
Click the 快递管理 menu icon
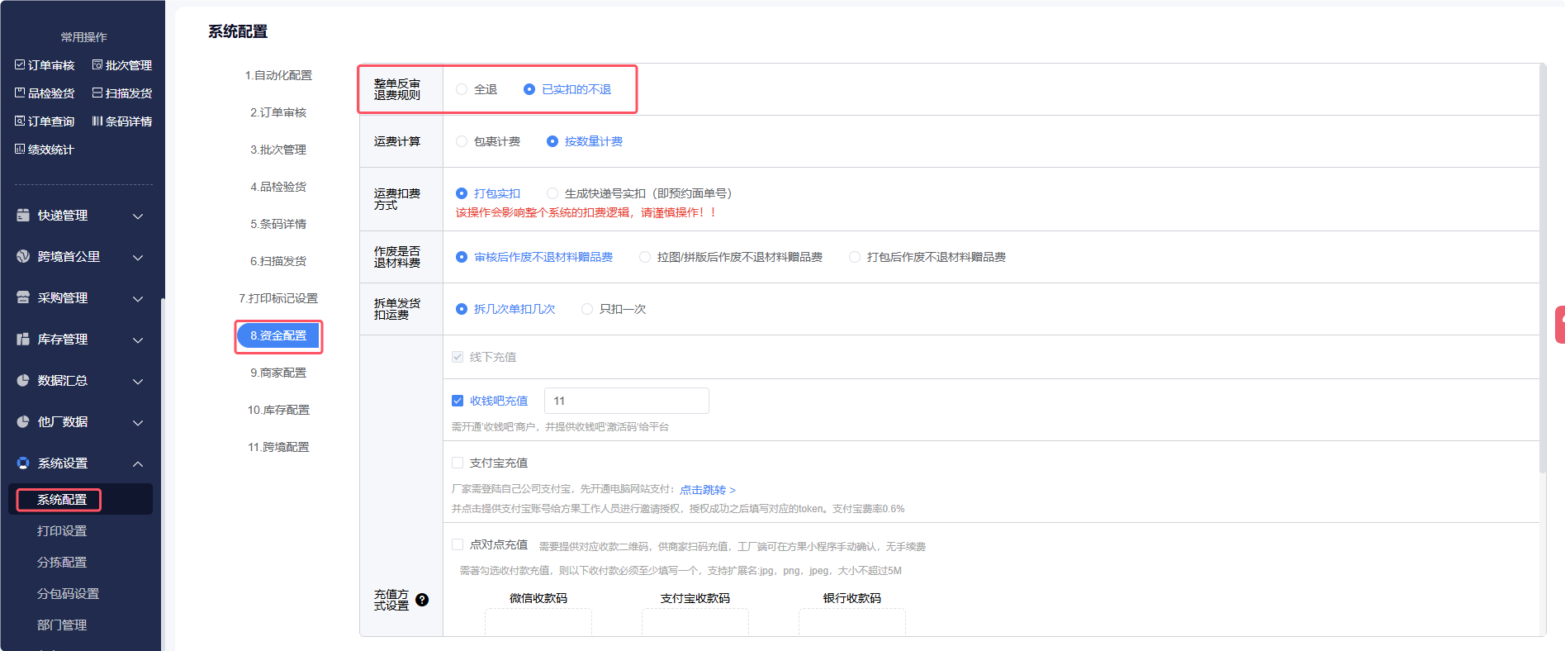point(23,215)
